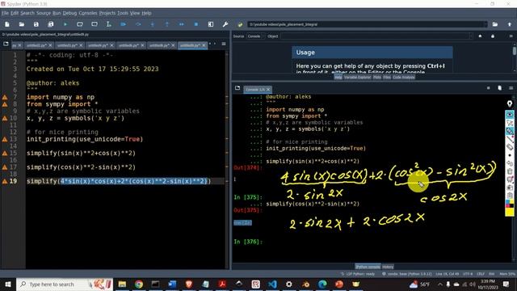Open the Debug menu

pyautogui.click(x=69, y=13)
